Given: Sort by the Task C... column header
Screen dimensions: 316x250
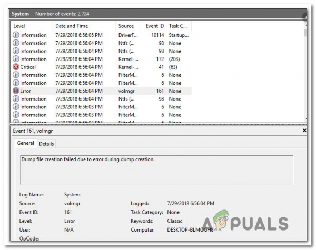Looking at the screenshot, I should pos(178,26).
